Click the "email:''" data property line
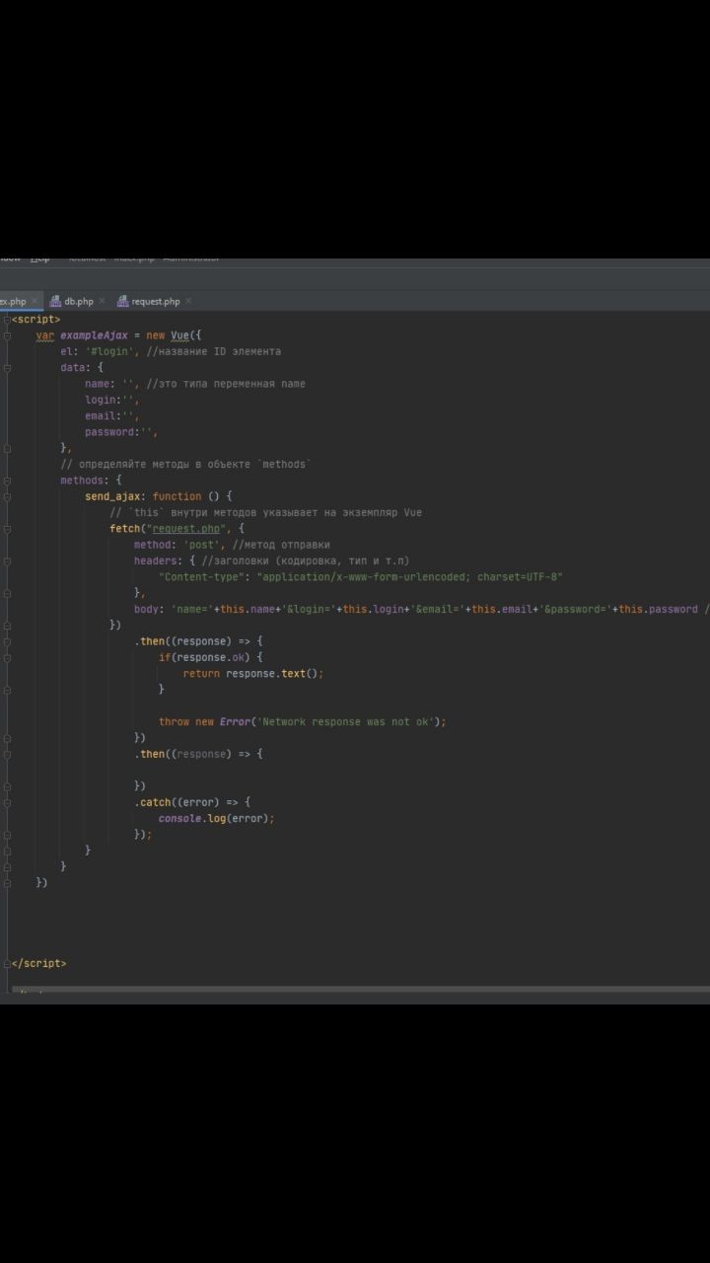The height and width of the screenshot is (1263, 710). click(x=111, y=415)
